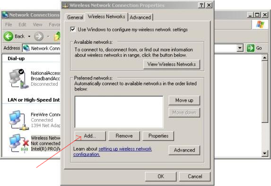The image size is (271, 186).
Task: Open the Back button history dropdown
Action: click(29, 36)
